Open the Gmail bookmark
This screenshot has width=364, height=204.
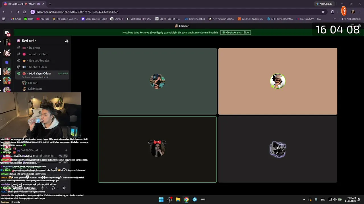pos(16,19)
